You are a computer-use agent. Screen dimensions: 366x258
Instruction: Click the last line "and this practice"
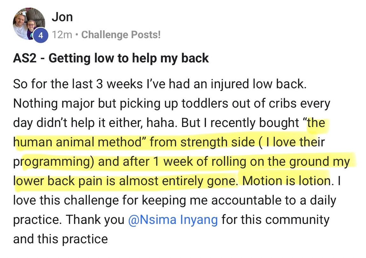click(x=60, y=239)
